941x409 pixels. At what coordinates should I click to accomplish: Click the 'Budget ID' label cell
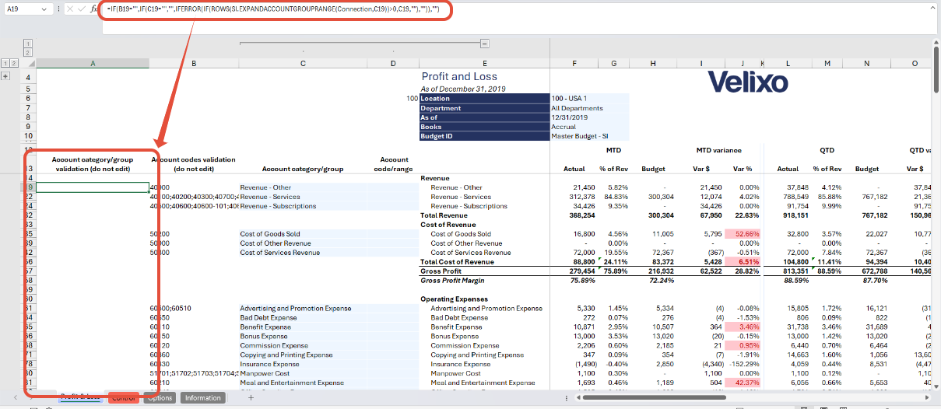[484, 136]
